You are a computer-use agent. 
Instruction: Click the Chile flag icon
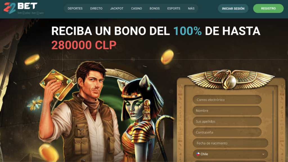(x=198, y=154)
